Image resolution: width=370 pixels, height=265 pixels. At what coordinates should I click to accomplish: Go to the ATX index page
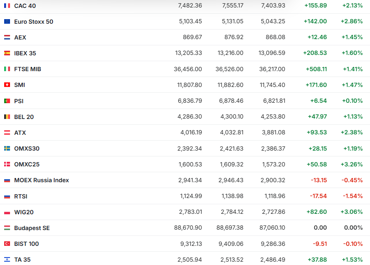point(20,133)
